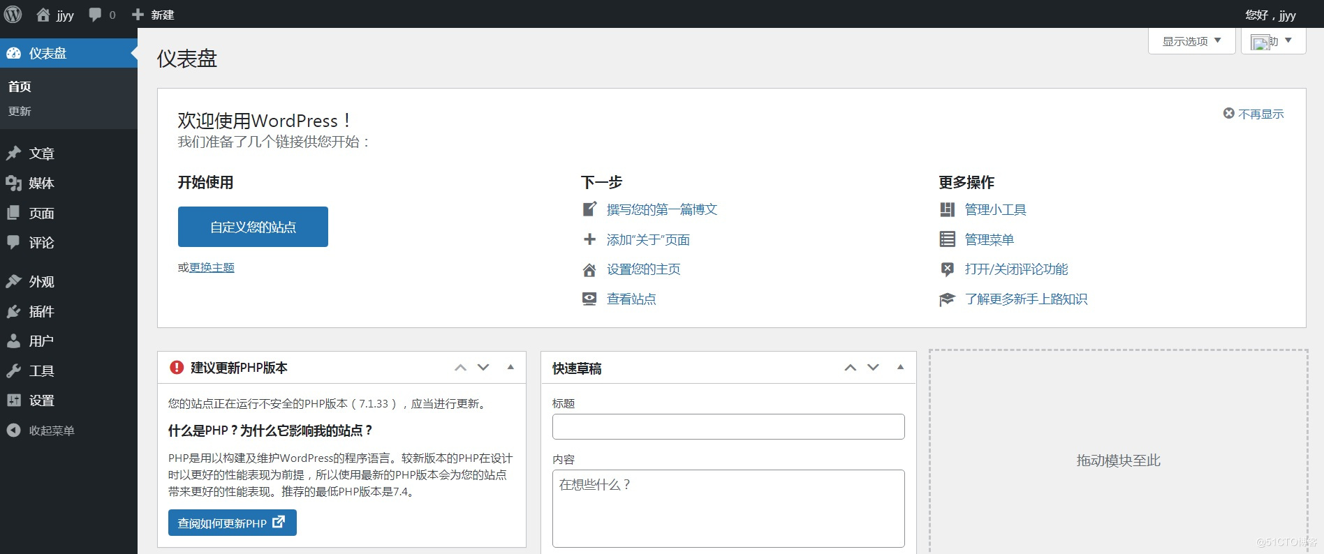Move 快速草稿 widget down
Viewport: 1324px width, 554px height.
coord(873,367)
